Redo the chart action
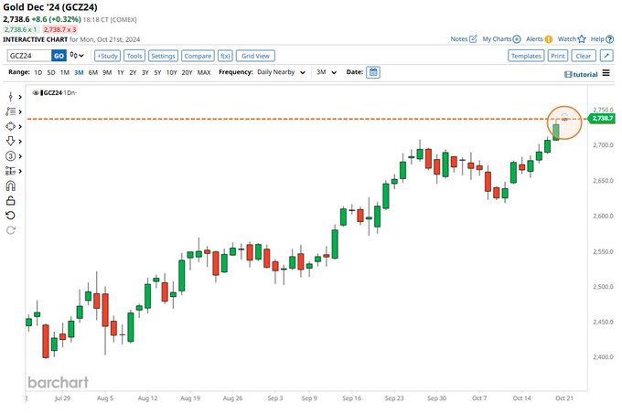 pyautogui.click(x=11, y=230)
